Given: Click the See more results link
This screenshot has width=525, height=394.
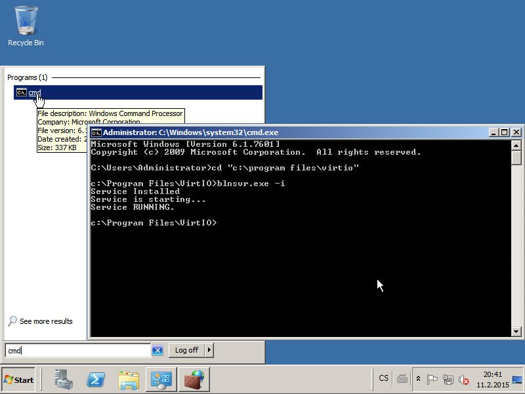Looking at the screenshot, I should coord(46,321).
